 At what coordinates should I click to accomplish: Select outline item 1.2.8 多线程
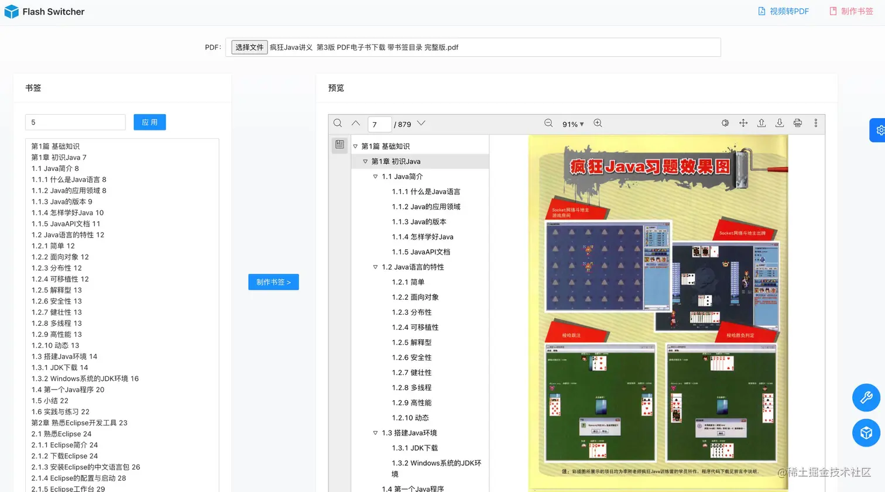[x=411, y=388]
